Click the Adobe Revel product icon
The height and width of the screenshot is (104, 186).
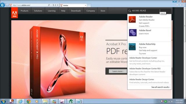coord(133,33)
